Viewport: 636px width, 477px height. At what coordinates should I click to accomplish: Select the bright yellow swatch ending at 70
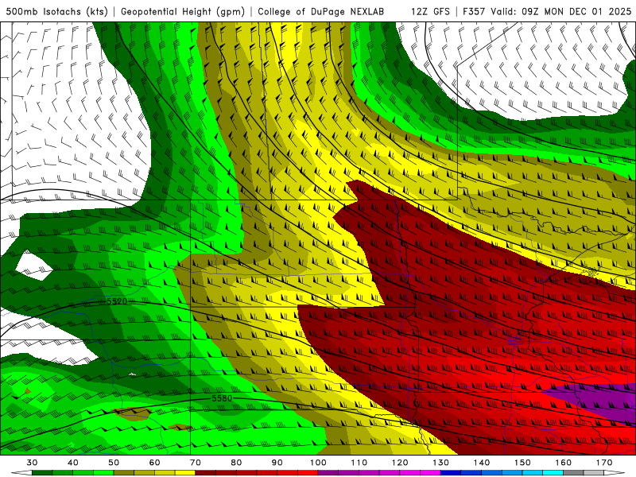[185, 472]
